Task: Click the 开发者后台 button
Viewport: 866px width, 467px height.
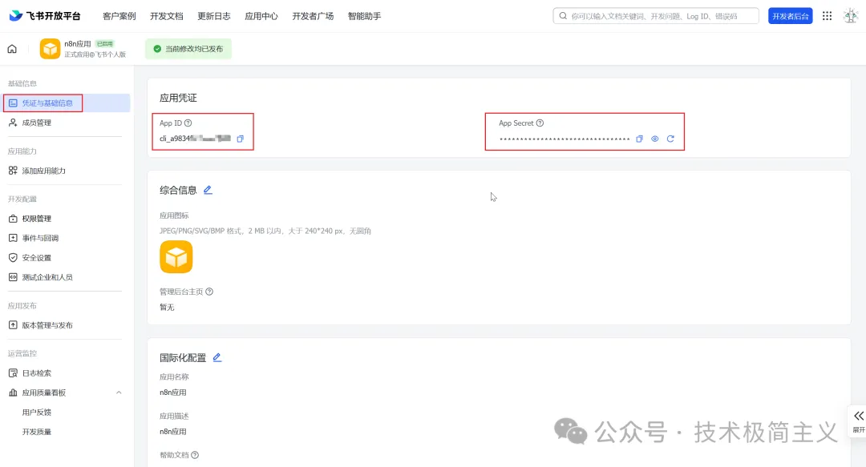Action: (790, 15)
